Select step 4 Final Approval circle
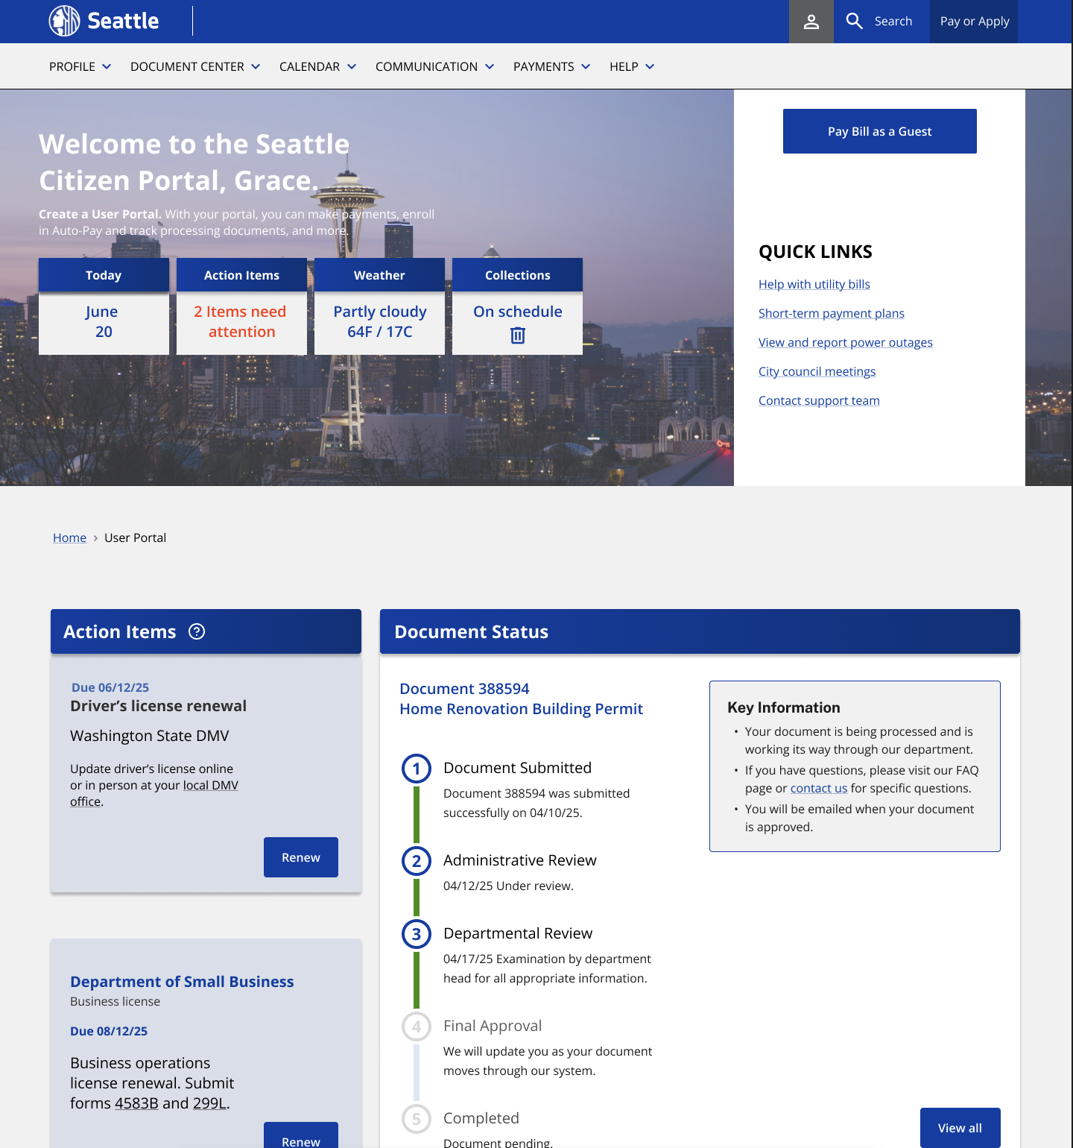This screenshot has height=1148, width=1073. tap(417, 1026)
